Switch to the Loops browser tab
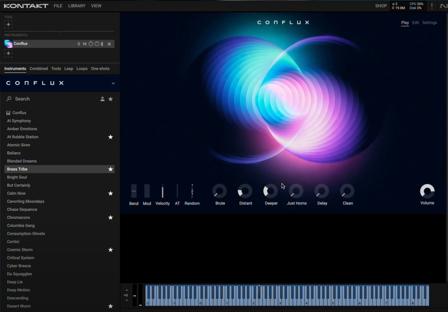The height and width of the screenshot is (312, 448). tap(82, 69)
